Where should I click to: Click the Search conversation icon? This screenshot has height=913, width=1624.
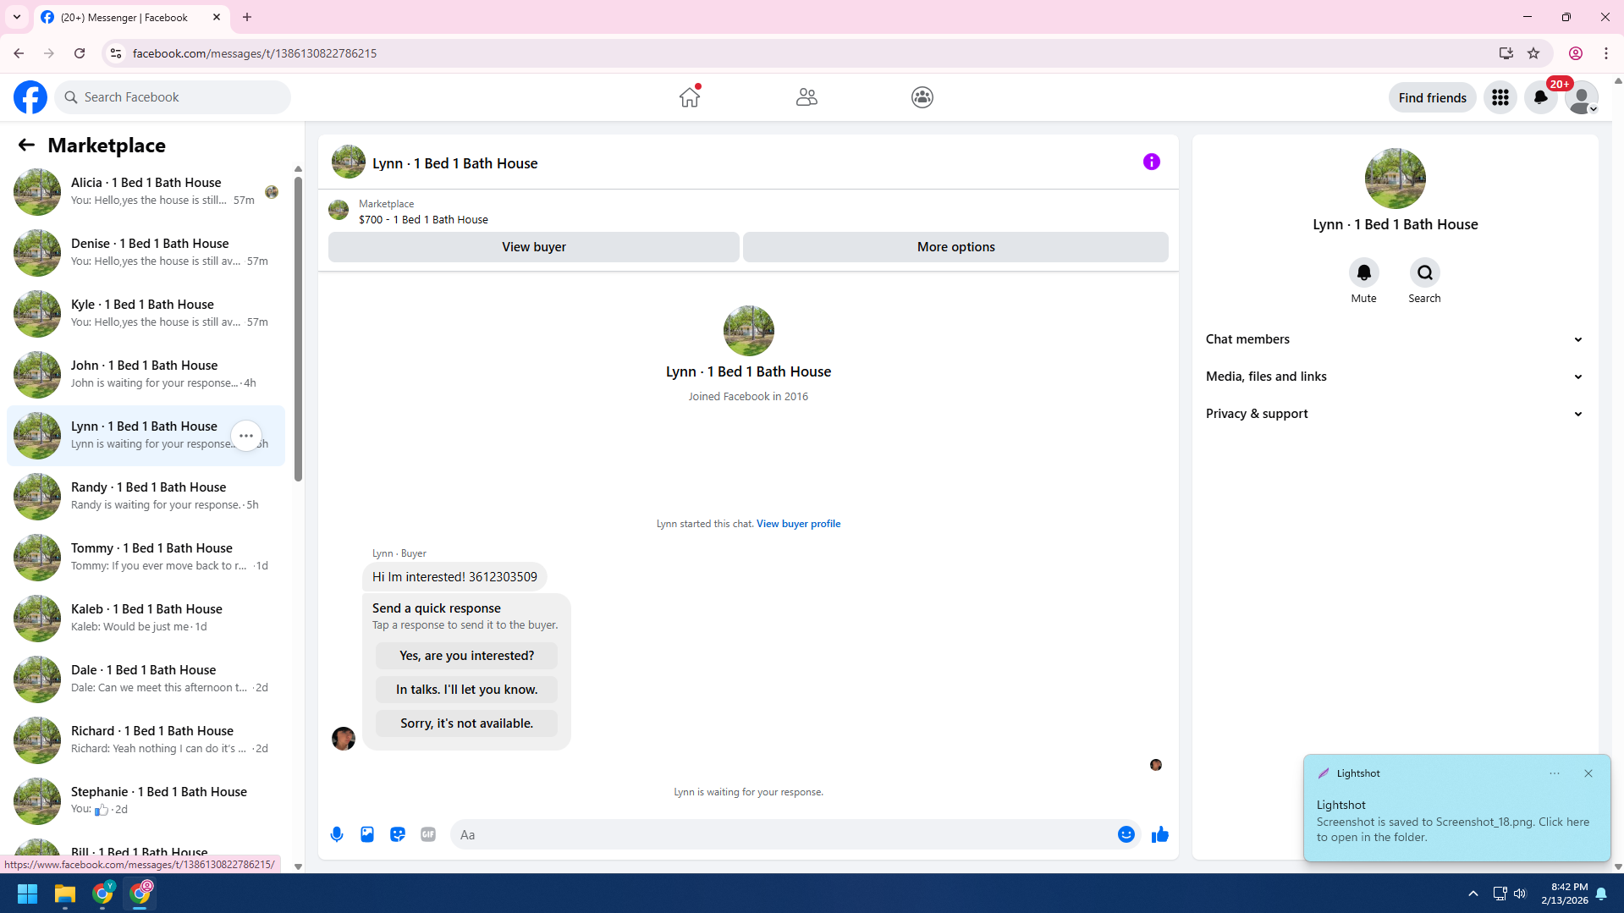[x=1424, y=272]
